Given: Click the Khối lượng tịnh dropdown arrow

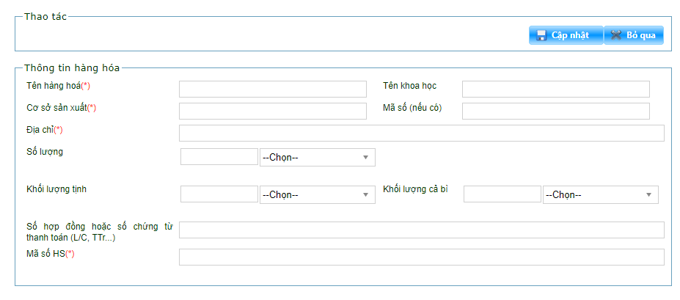Looking at the screenshot, I should [365, 194].
